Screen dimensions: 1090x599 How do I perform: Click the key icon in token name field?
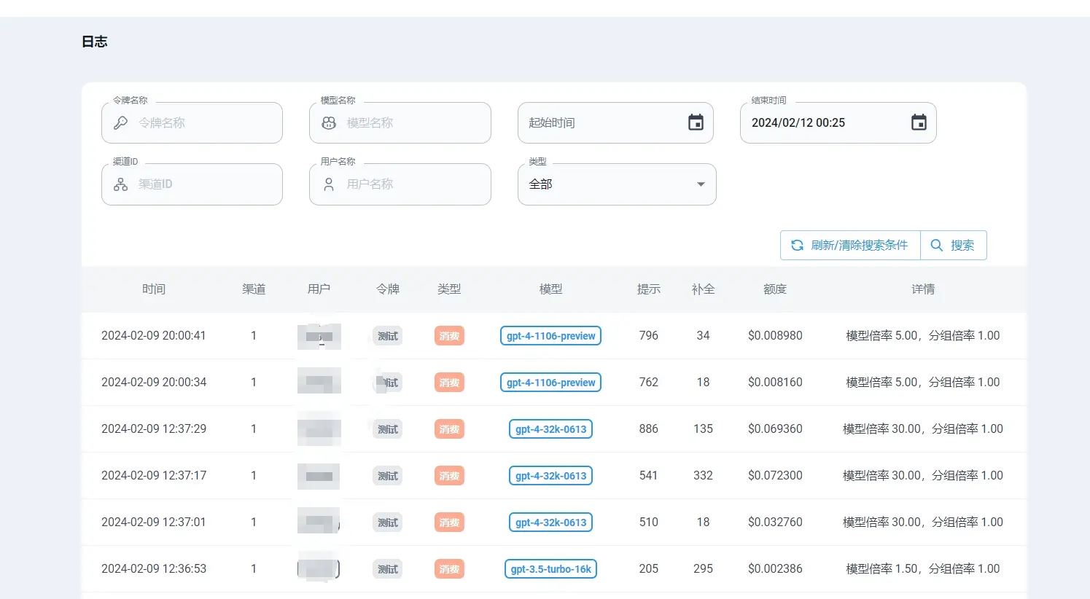pyautogui.click(x=121, y=122)
